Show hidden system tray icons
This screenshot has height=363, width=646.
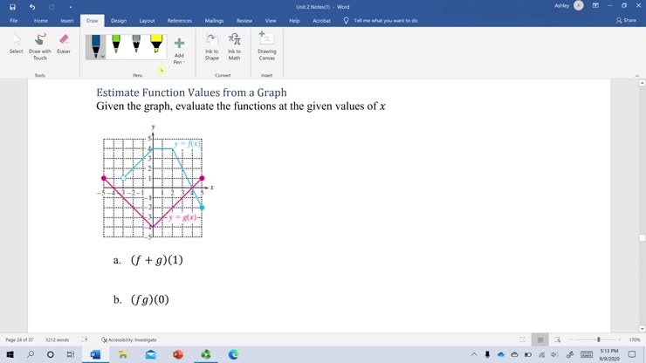pos(474,354)
